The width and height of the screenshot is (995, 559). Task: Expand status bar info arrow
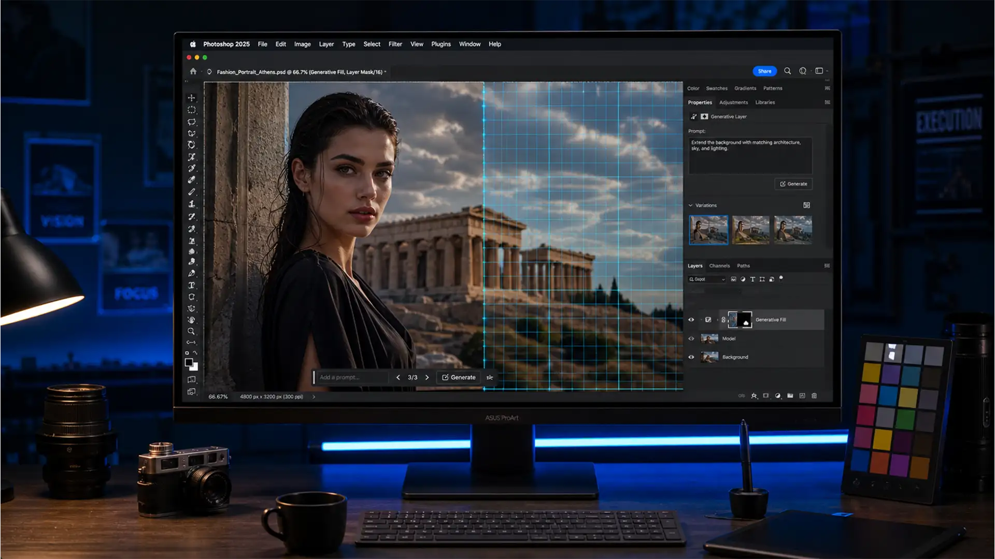(x=314, y=397)
